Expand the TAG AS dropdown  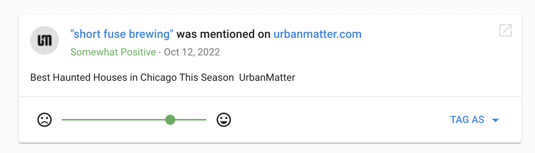coord(474,120)
